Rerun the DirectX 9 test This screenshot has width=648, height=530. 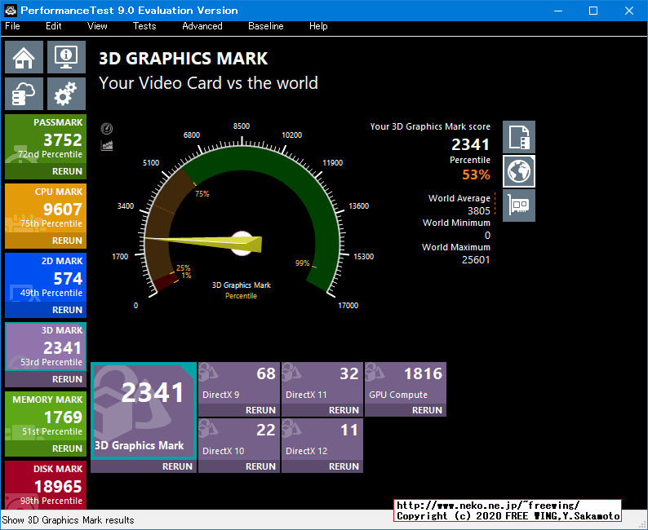260,410
